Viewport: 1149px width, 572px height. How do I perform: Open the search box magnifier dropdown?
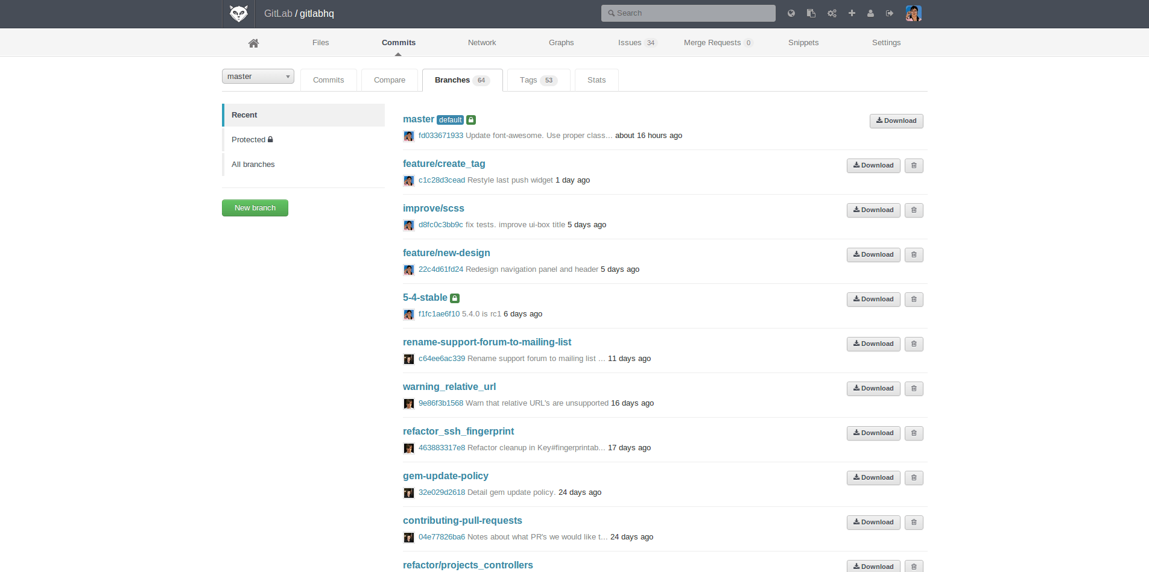pos(611,13)
